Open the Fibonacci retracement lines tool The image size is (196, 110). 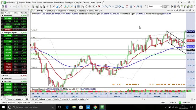(x=131, y=6)
